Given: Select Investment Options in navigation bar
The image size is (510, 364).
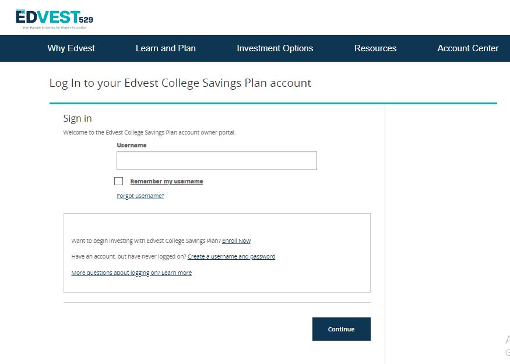Looking at the screenshot, I should (x=275, y=48).
